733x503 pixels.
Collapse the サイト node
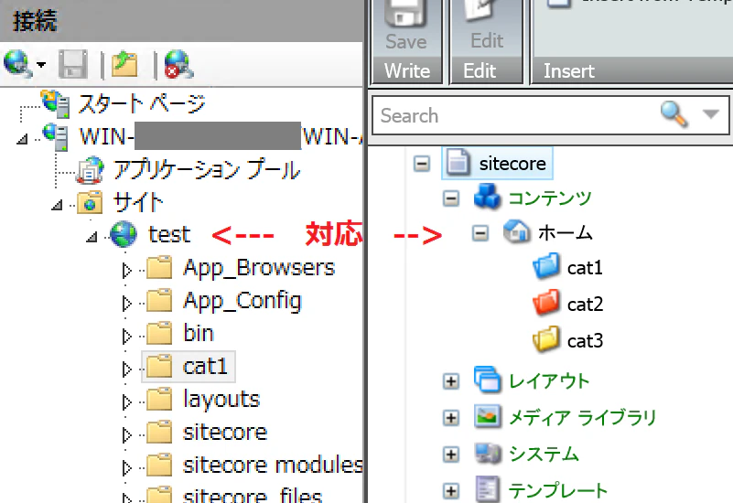(57, 205)
